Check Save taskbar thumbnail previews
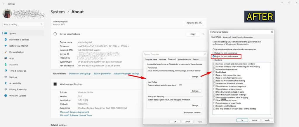This screenshot has height=127, width=299. pos(215,84)
